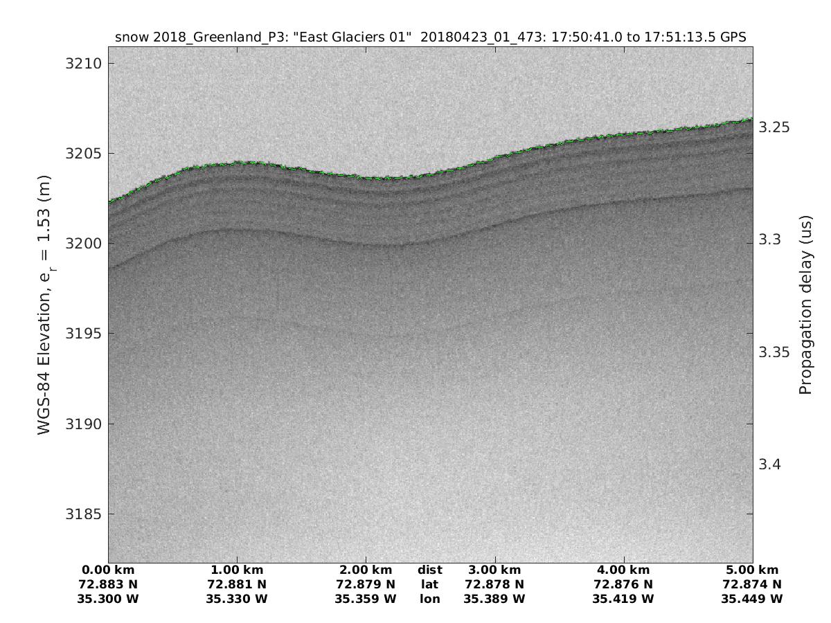The image size is (831, 623).
Task: Click the 3.25 propagation delay tick label
Action: click(774, 127)
